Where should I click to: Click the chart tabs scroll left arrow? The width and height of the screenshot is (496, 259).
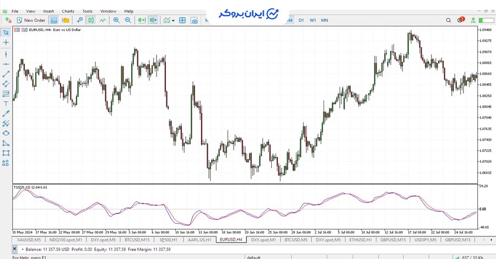click(x=483, y=240)
